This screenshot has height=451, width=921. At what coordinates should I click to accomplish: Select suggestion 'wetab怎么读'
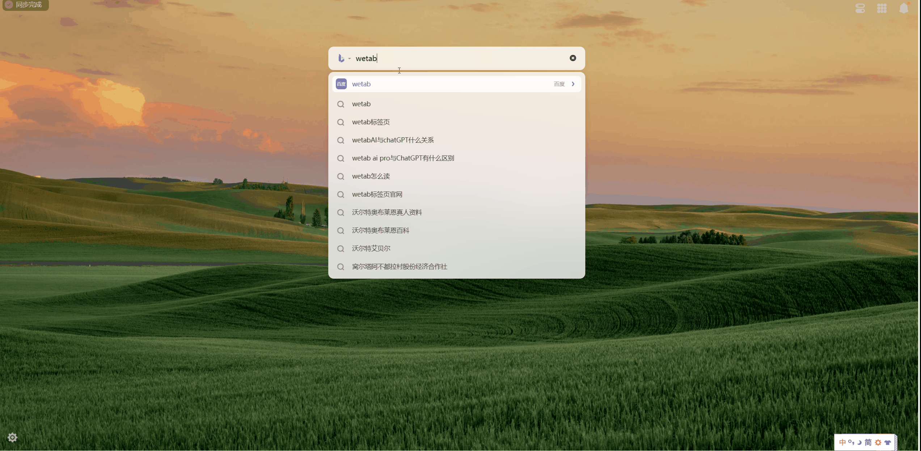371,176
